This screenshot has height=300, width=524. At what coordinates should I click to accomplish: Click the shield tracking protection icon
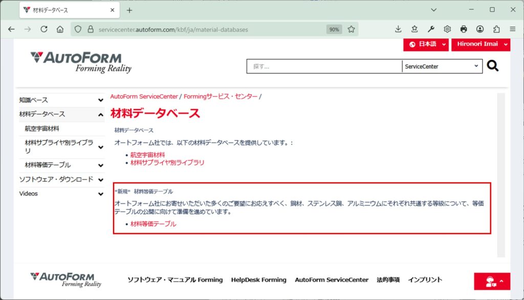[78, 29]
